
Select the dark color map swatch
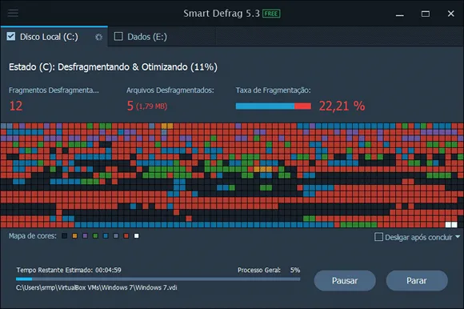[x=64, y=236]
